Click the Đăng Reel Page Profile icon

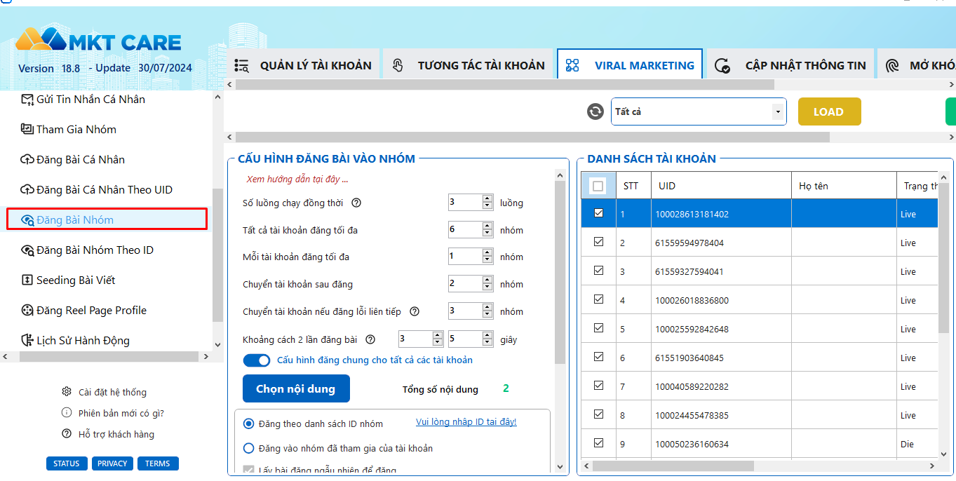[27, 311]
